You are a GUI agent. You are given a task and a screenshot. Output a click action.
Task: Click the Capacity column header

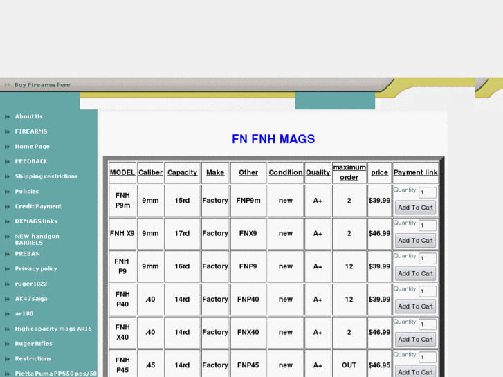(182, 173)
